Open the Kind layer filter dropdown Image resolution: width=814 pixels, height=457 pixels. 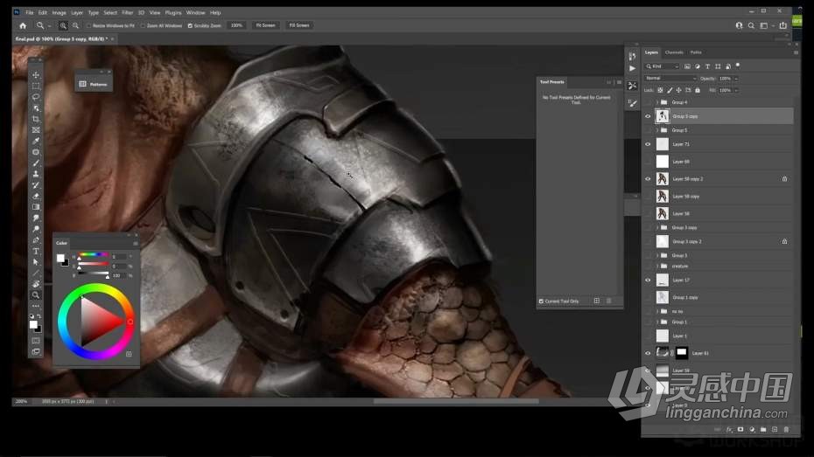tap(662, 66)
